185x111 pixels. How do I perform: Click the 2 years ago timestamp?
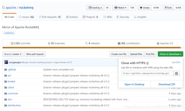click(174, 99)
